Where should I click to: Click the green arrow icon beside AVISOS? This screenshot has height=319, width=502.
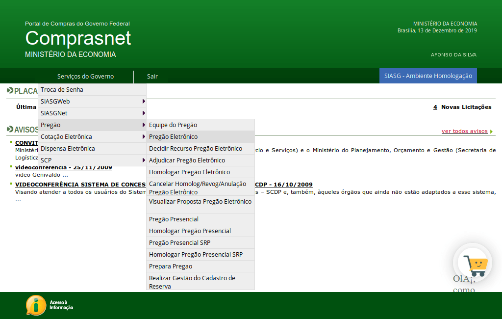pyautogui.click(x=10, y=129)
